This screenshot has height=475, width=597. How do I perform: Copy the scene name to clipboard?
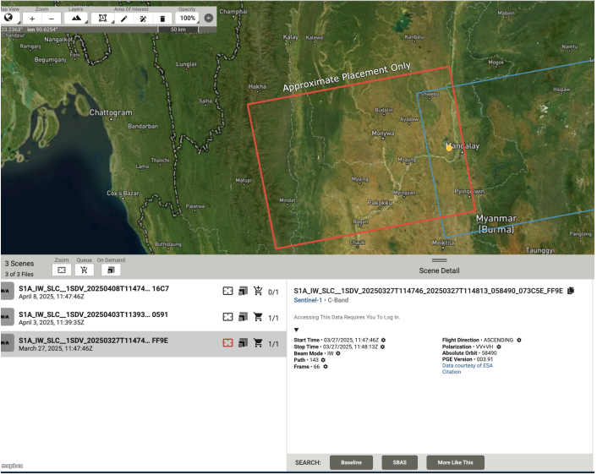(x=571, y=291)
